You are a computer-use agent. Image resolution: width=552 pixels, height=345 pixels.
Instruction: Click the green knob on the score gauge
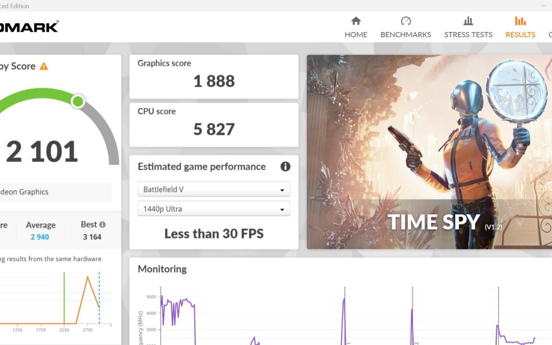78,101
